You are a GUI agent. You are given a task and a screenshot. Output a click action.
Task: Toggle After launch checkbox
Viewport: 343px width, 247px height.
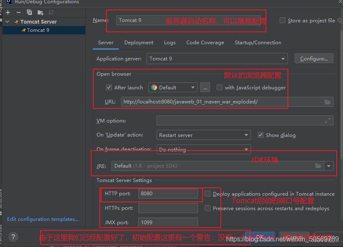[x=109, y=88]
